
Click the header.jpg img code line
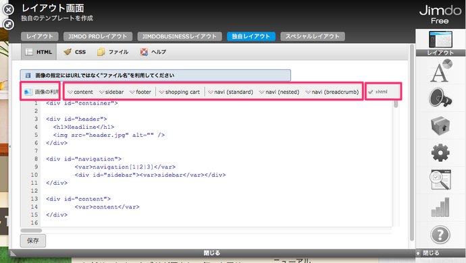coord(109,135)
